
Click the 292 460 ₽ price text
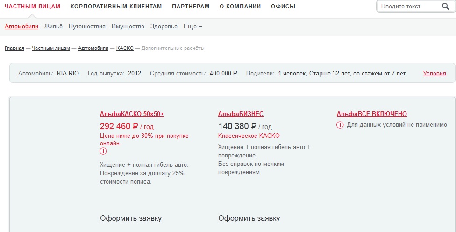(x=119, y=126)
